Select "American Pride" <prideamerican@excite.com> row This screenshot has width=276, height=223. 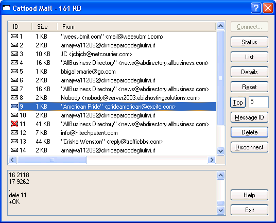click(118, 107)
